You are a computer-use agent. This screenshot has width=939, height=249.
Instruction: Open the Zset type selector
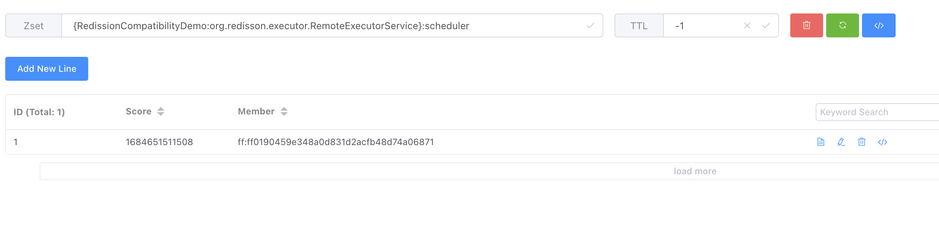click(x=33, y=25)
